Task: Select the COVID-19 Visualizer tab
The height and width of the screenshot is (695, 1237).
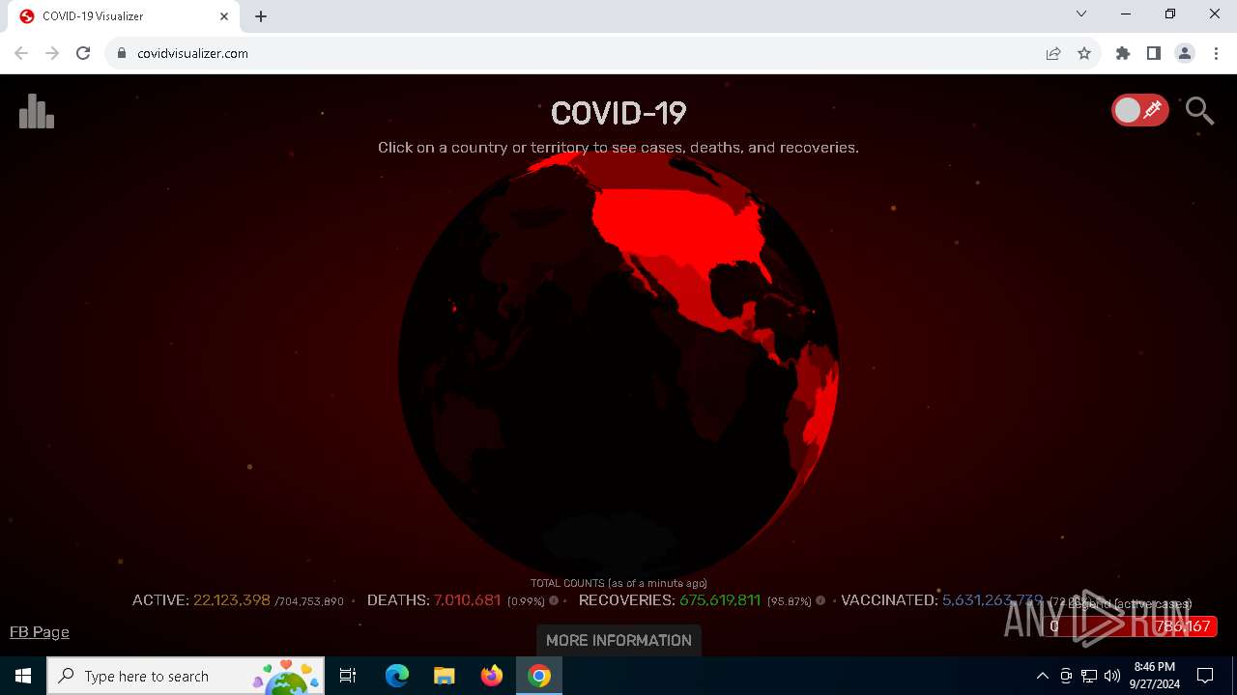Action: point(121,16)
